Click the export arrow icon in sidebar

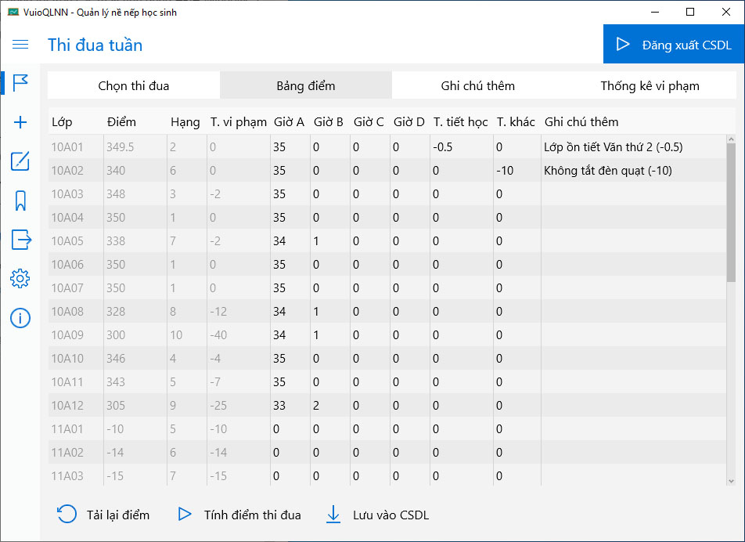pos(20,240)
